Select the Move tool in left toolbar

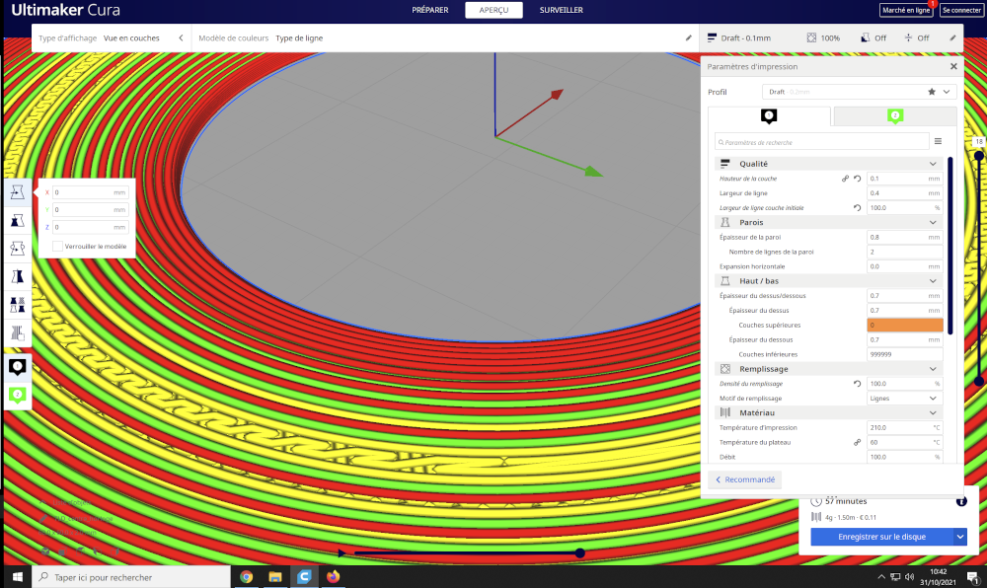click(18, 192)
